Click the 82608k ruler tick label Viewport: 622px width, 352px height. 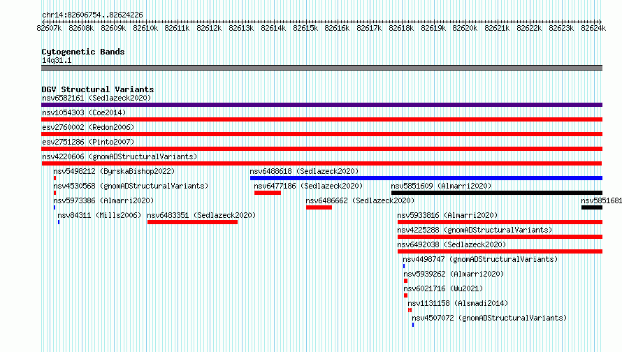[x=81, y=28]
